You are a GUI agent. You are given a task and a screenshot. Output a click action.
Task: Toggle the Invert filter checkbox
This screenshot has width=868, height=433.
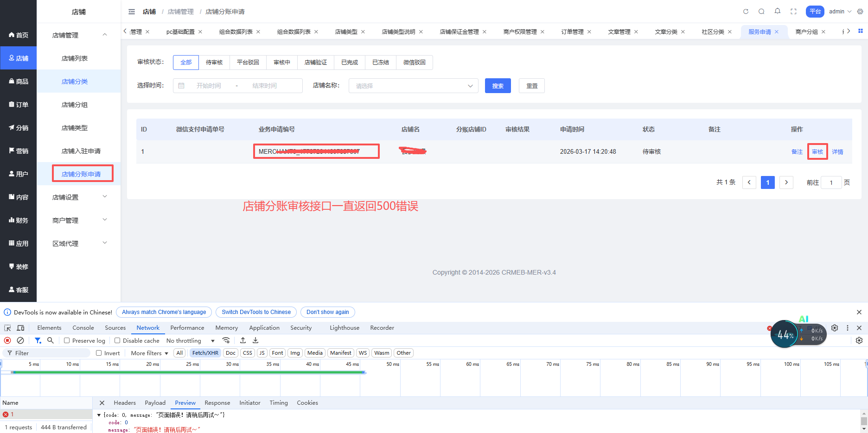pos(99,353)
